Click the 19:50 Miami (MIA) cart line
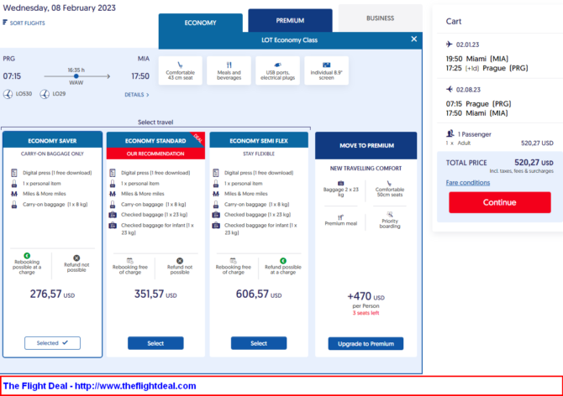The image size is (563, 396). 476,59
